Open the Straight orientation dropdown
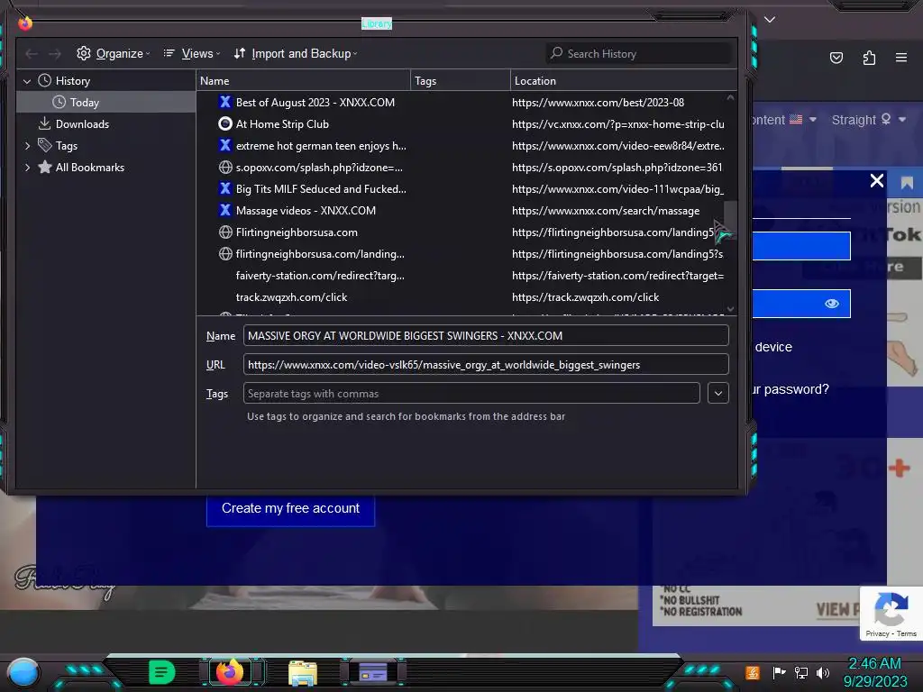 (868, 120)
